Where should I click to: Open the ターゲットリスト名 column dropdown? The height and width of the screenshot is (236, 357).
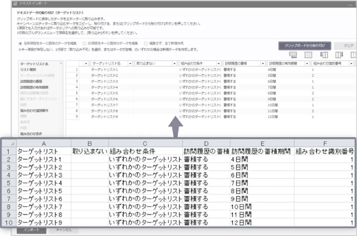pyautogui.click(x=130, y=63)
